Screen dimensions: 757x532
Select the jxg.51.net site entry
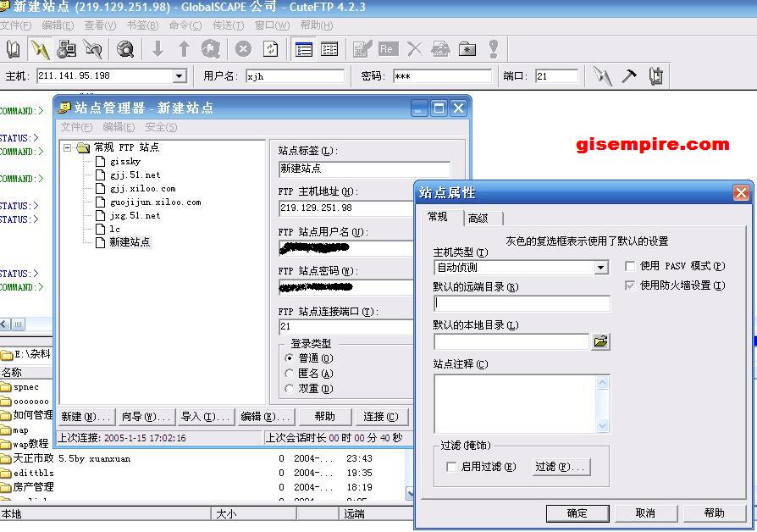point(135,215)
